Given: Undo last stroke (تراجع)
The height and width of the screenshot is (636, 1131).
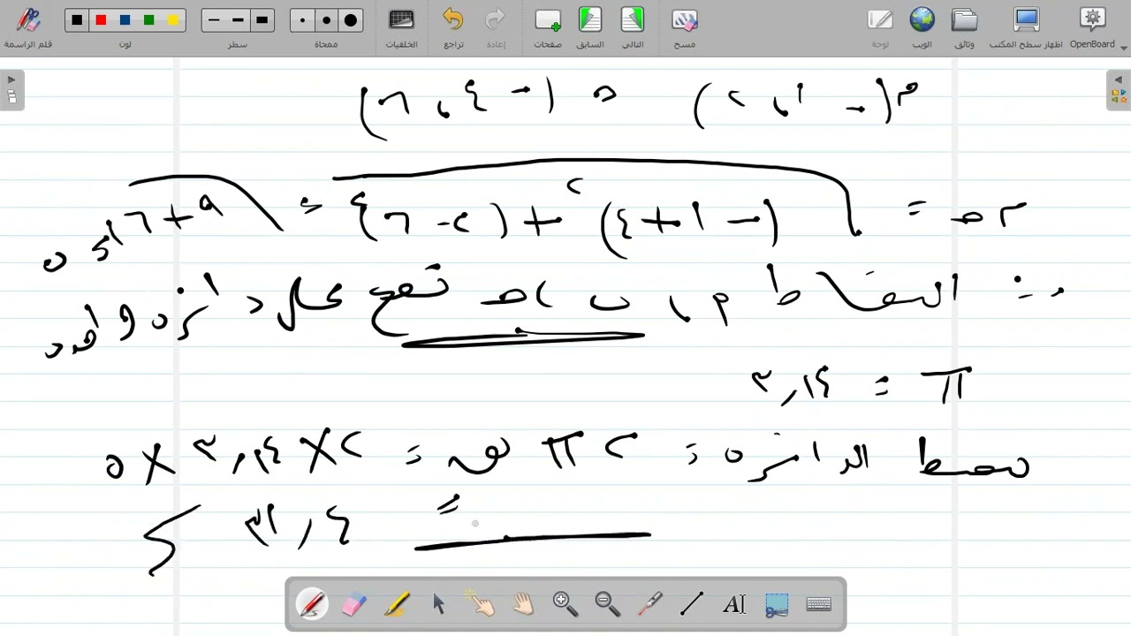Looking at the screenshot, I should (453, 27).
